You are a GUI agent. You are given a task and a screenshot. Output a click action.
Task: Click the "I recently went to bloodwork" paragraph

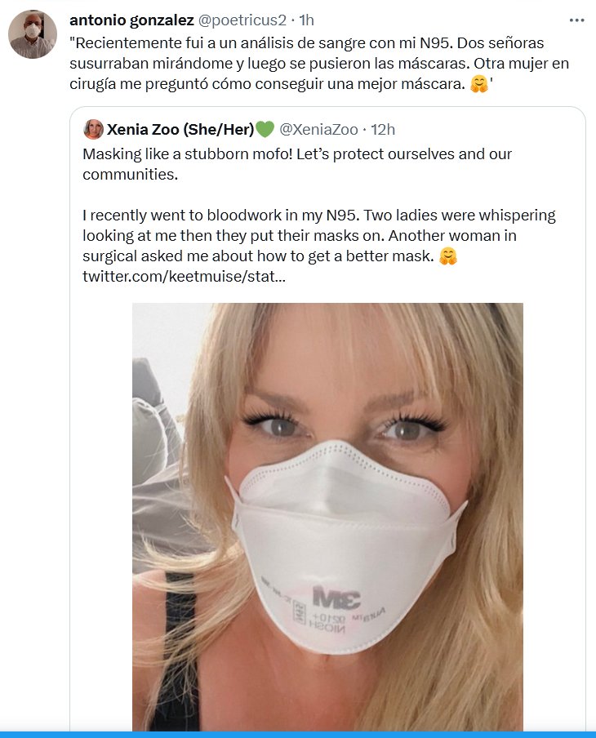coord(318,237)
